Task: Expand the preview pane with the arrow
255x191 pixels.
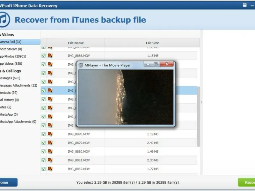Action: click(201, 102)
